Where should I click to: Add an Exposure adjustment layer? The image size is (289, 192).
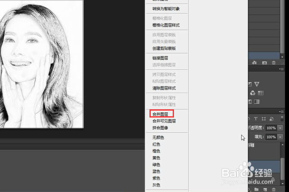pyautogui.click(x=250, y=84)
